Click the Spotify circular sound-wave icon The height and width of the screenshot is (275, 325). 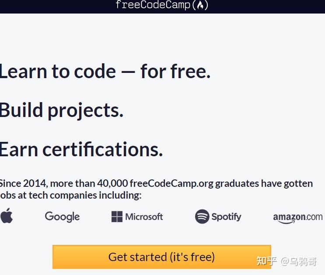click(x=202, y=217)
